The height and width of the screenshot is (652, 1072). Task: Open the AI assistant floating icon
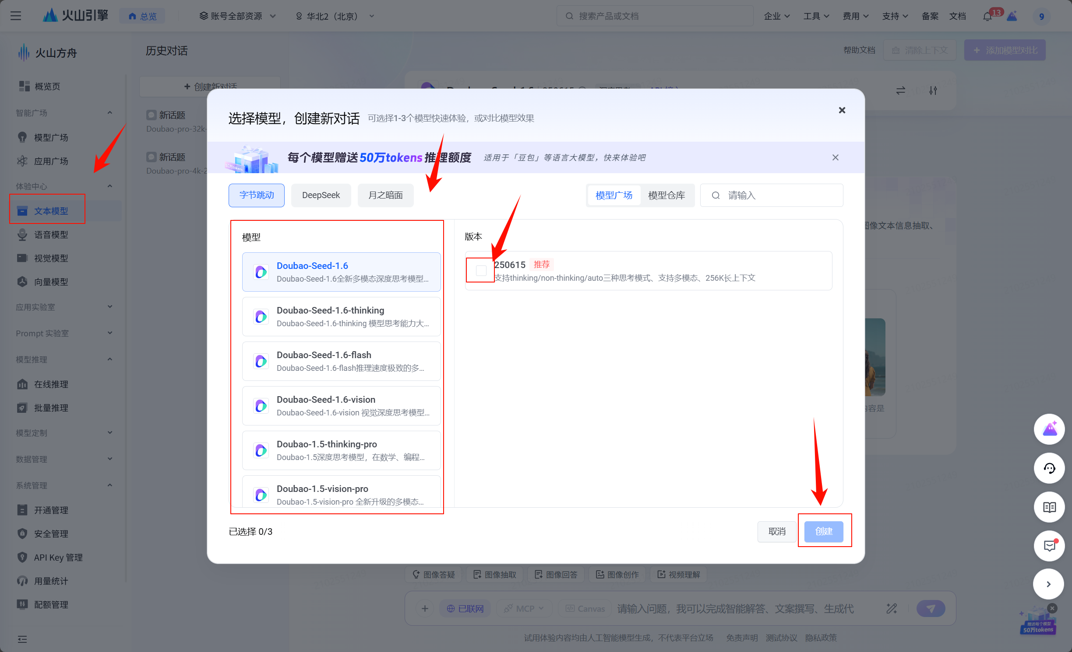1049,429
